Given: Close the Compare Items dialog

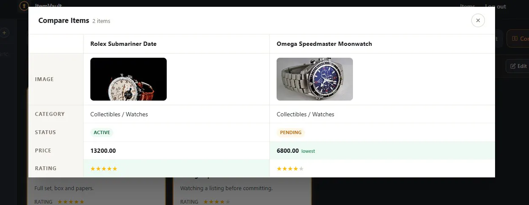Looking at the screenshot, I should tap(478, 20).
